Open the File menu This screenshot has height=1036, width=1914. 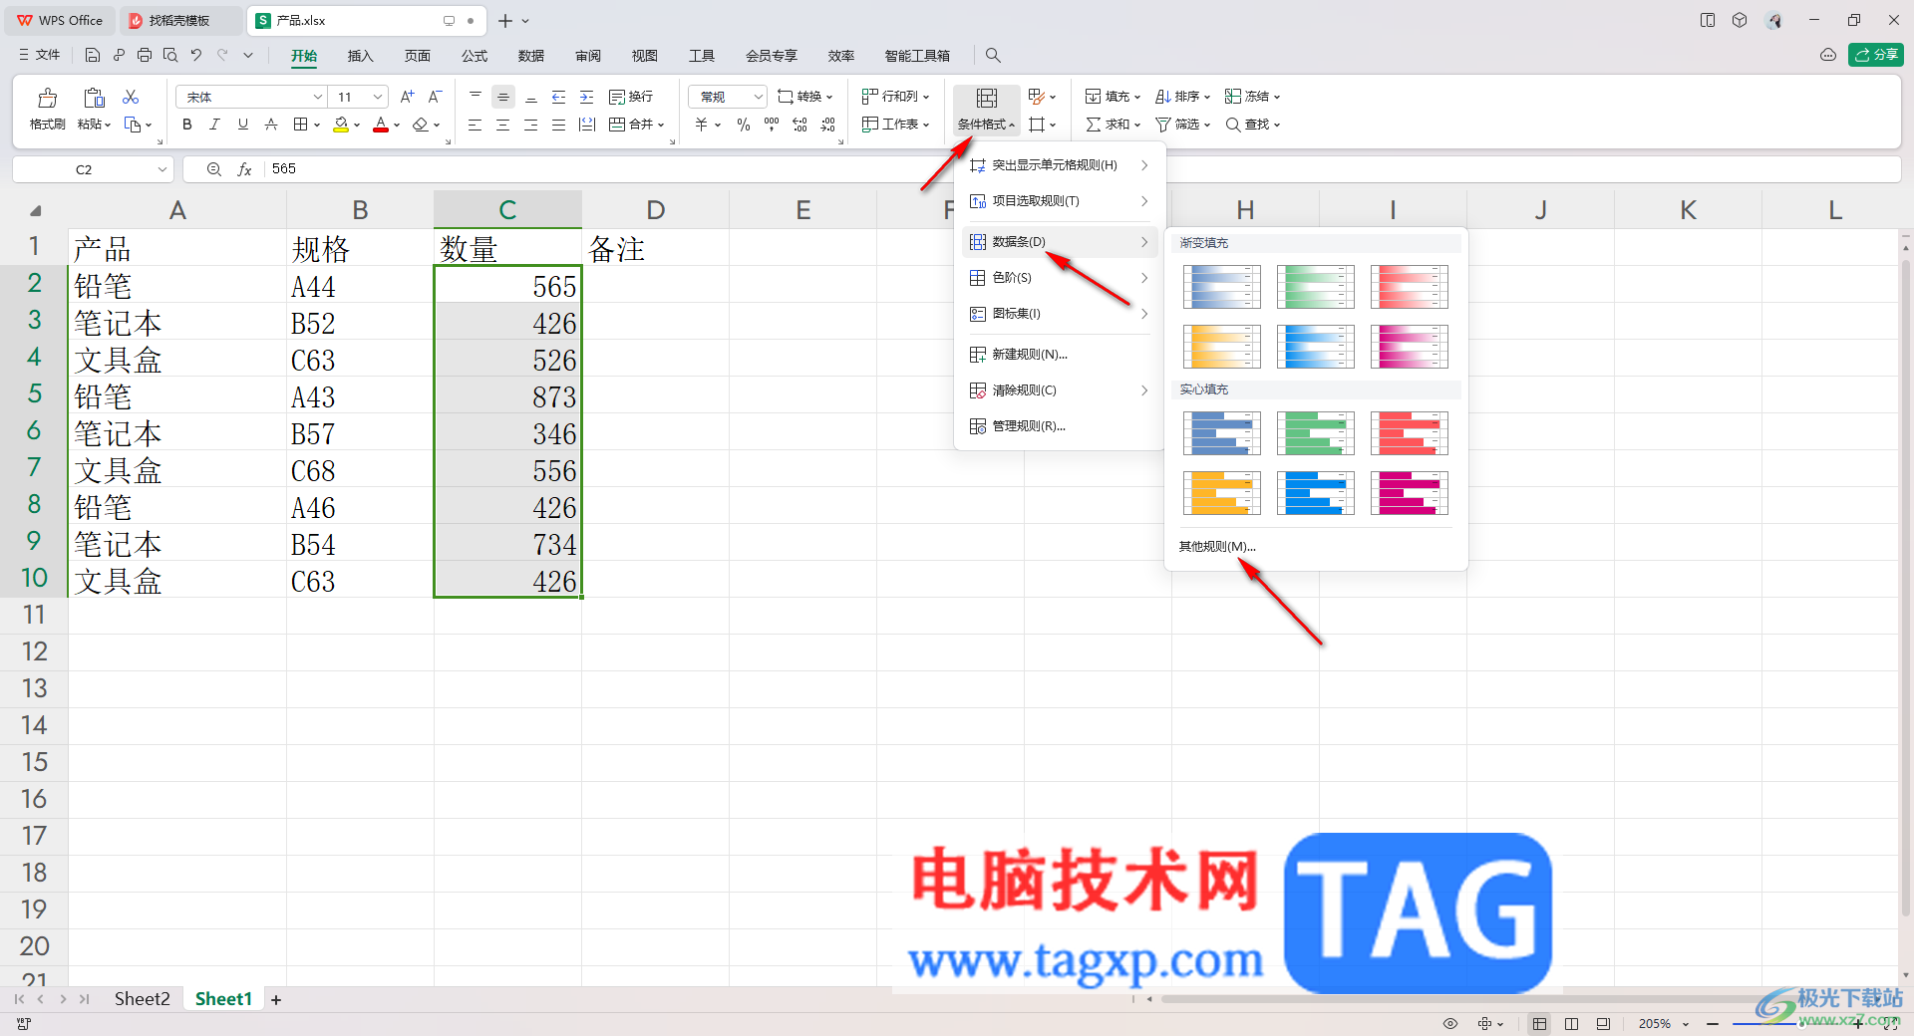click(x=39, y=56)
